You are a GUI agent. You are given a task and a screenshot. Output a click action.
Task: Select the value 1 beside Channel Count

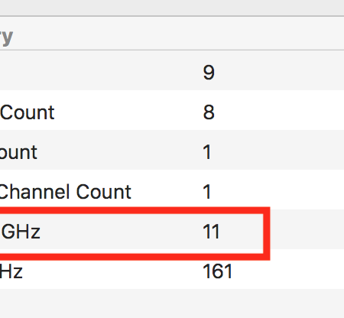[x=207, y=192]
